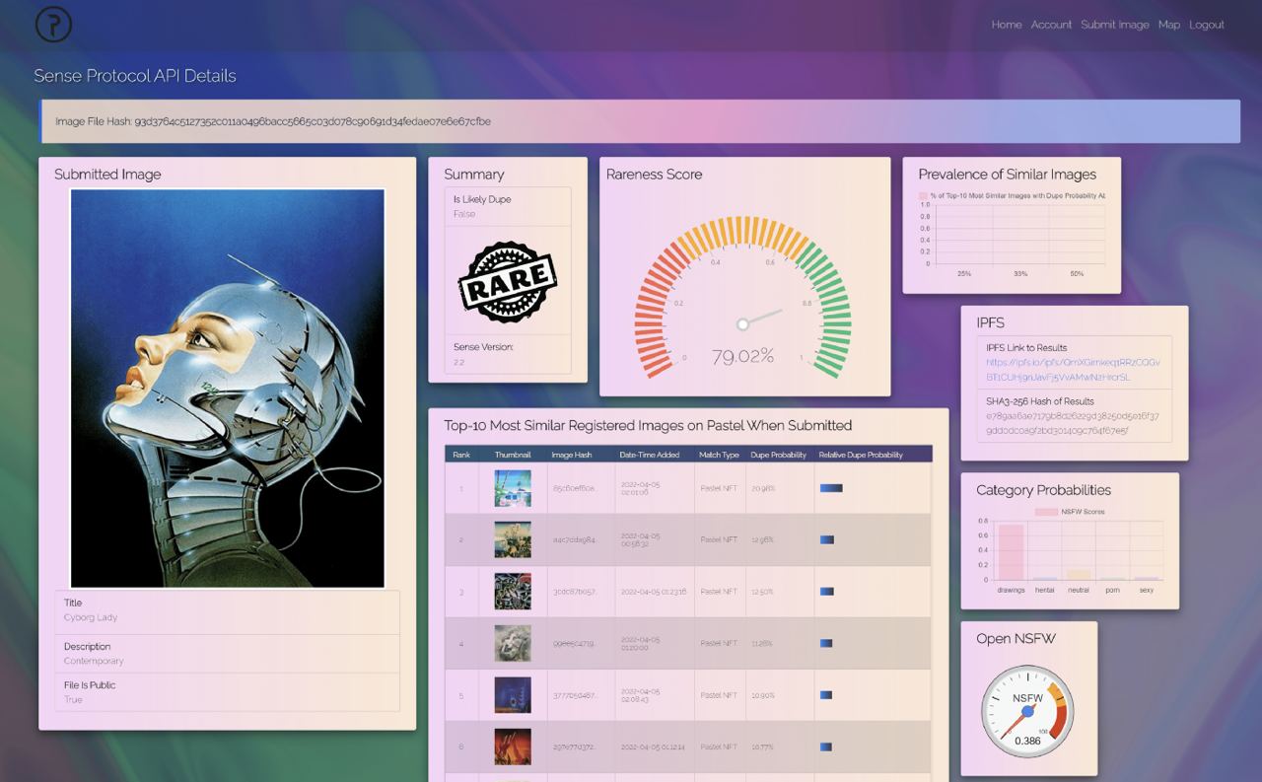Toggle the Prevalence chart legend swatch
The image size is (1262, 782).
923,196
